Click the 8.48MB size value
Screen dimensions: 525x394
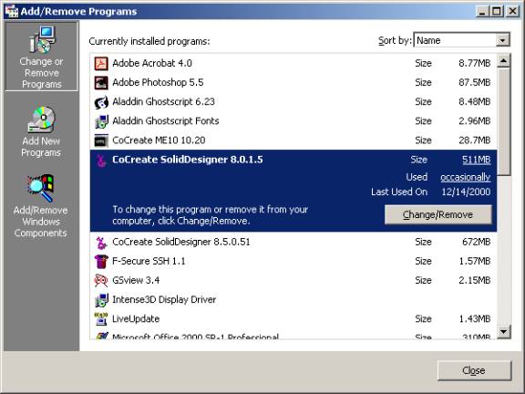tap(475, 102)
